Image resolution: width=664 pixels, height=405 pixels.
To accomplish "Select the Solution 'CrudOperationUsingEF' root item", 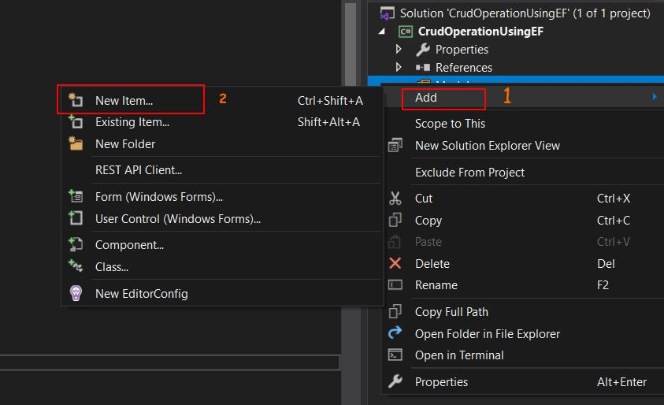I will pos(525,13).
